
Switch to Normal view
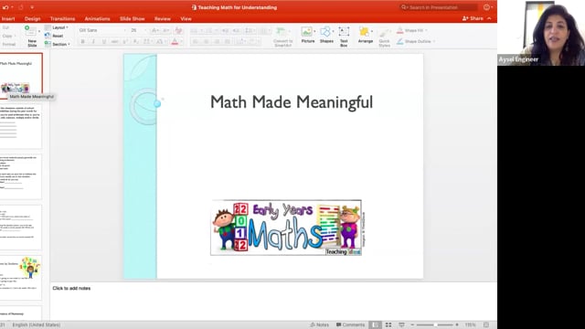tap(376, 325)
